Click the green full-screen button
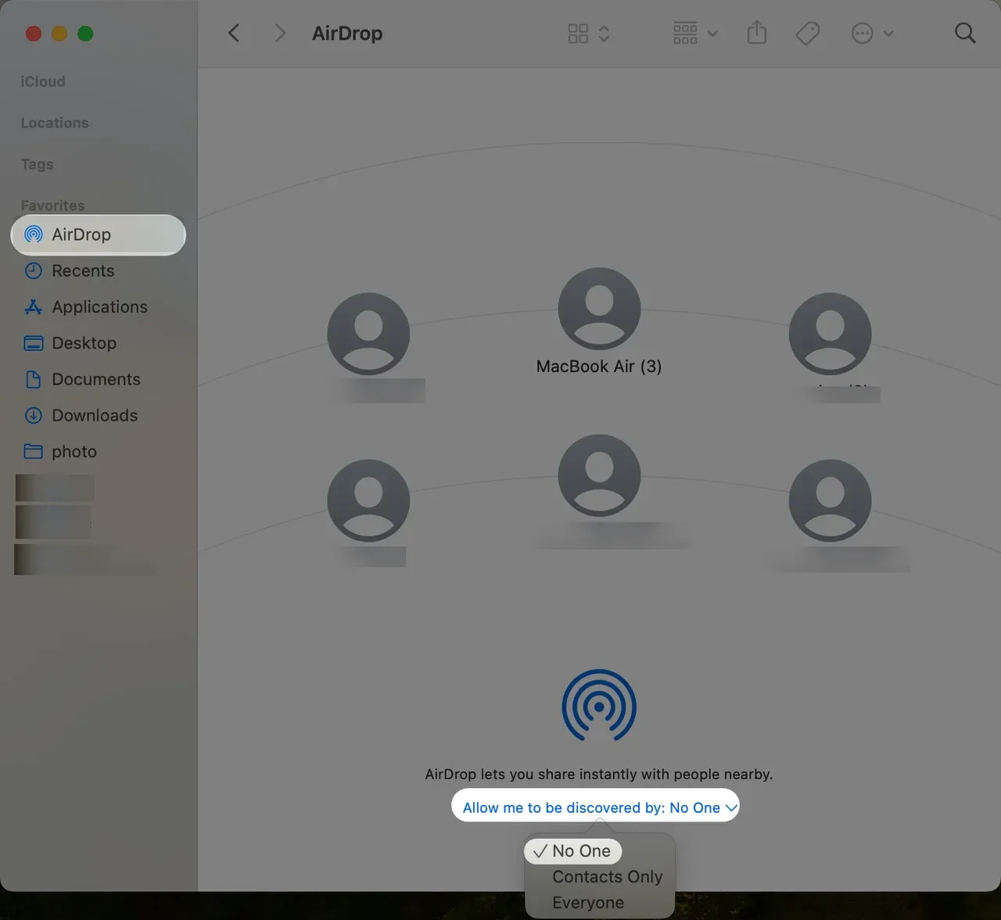 pyautogui.click(x=85, y=34)
